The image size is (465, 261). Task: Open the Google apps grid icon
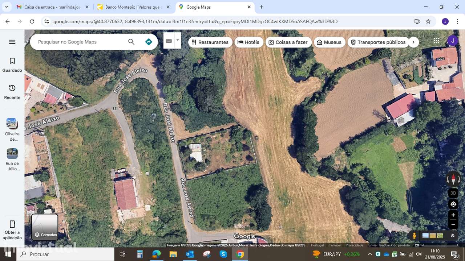436,40
